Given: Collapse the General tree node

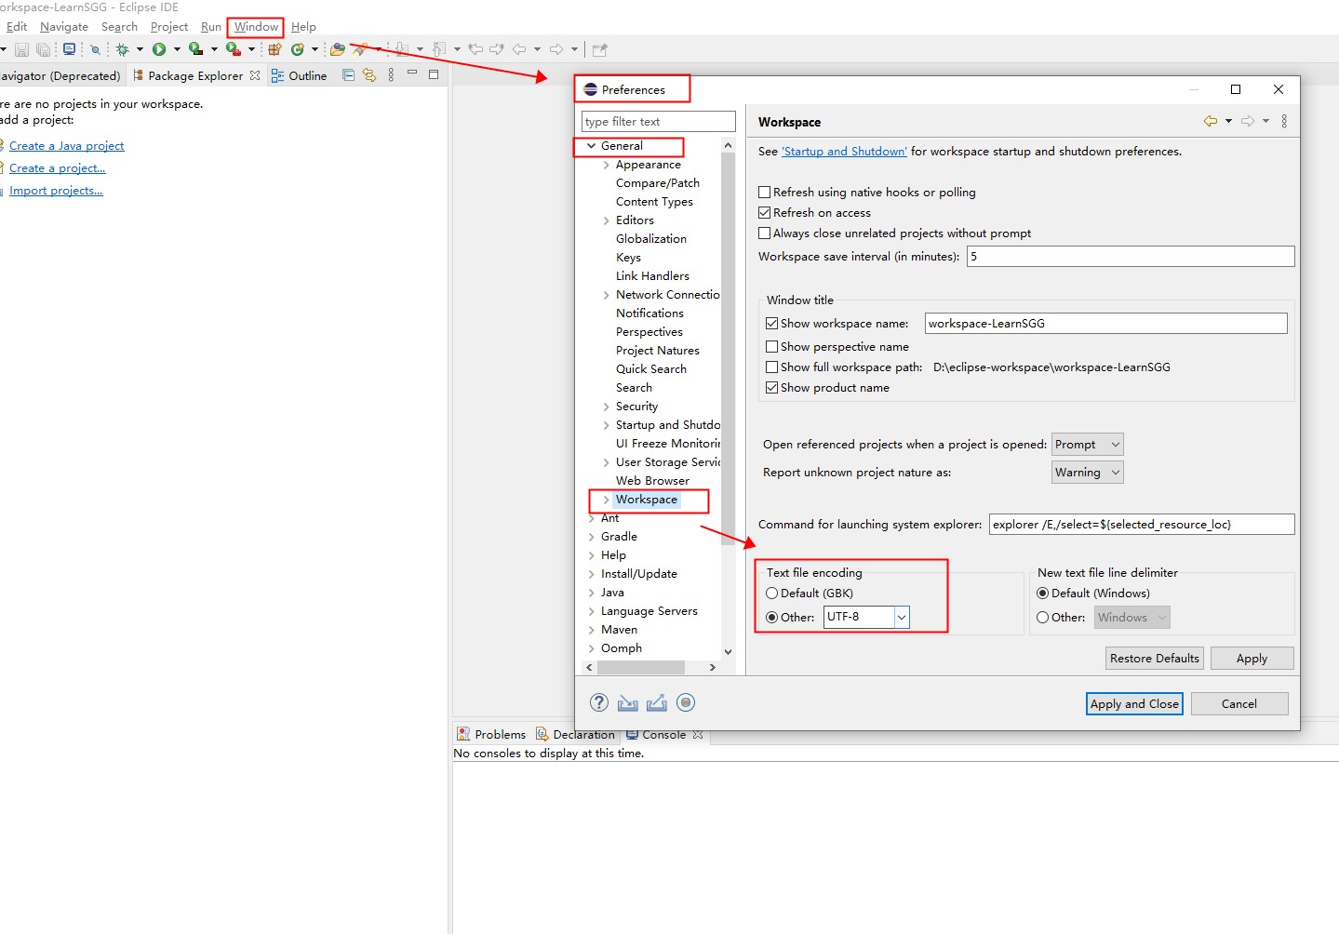Looking at the screenshot, I should 591,146.
